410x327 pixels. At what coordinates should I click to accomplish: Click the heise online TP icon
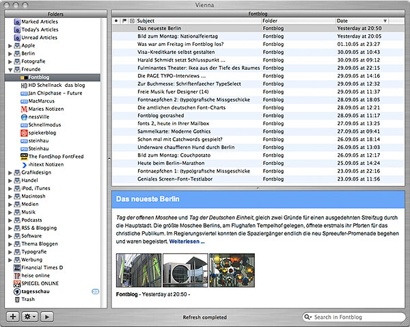[17, 276]
